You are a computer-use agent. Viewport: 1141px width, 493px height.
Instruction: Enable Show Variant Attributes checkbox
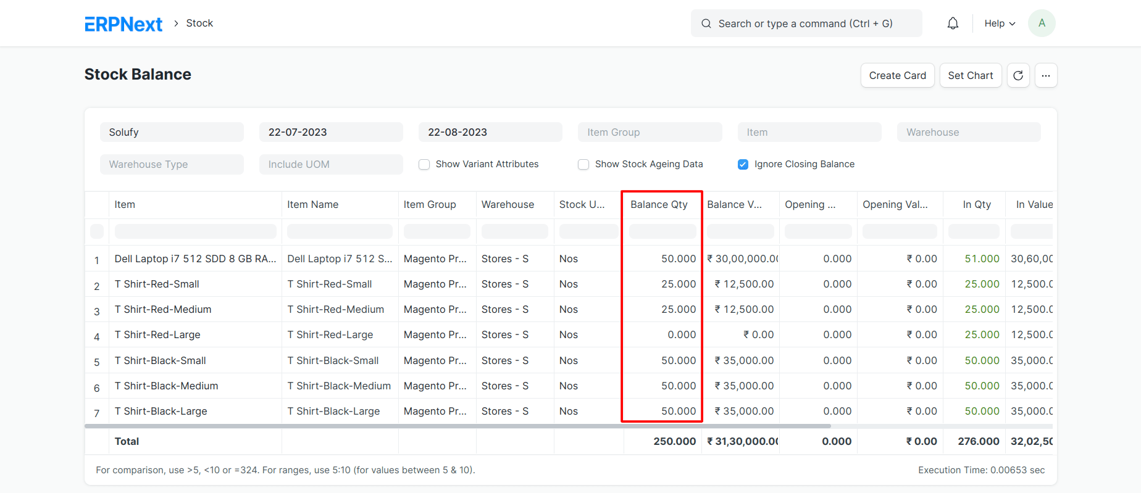(424, 165)
